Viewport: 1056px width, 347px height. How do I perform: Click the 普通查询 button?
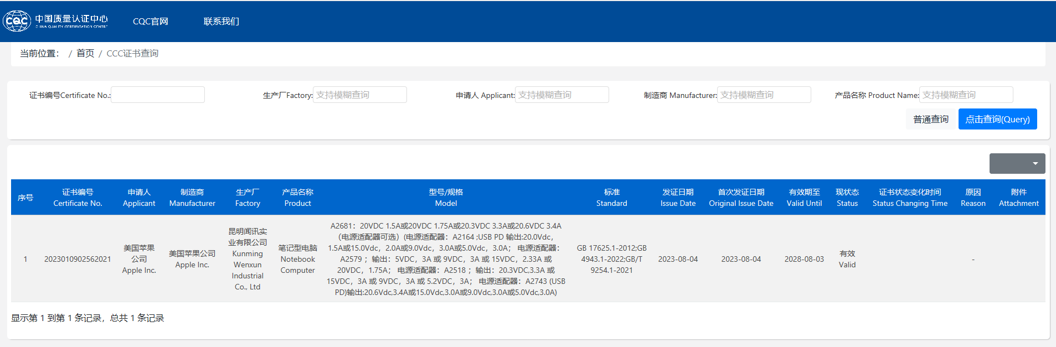coord(931,119)
